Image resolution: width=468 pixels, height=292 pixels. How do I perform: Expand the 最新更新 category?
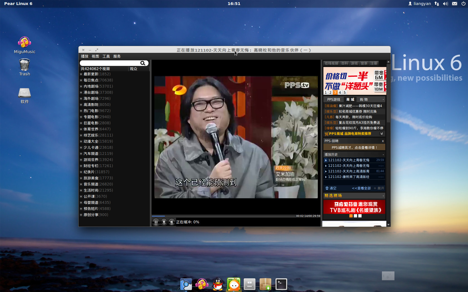tap(81, 74)
